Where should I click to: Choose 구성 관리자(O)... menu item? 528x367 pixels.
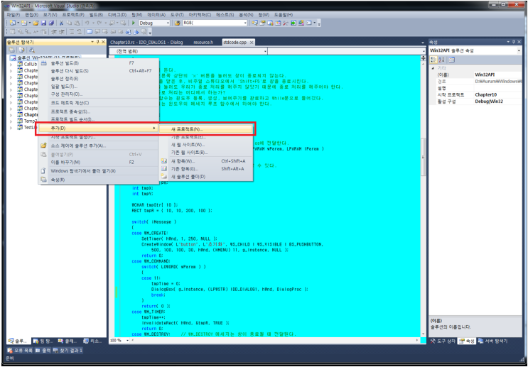click(x=98, y=94)
